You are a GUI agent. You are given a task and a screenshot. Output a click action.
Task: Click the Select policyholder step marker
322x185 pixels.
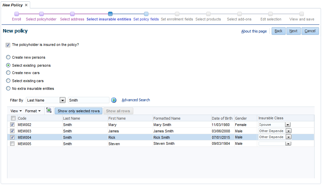click(42, 14)
